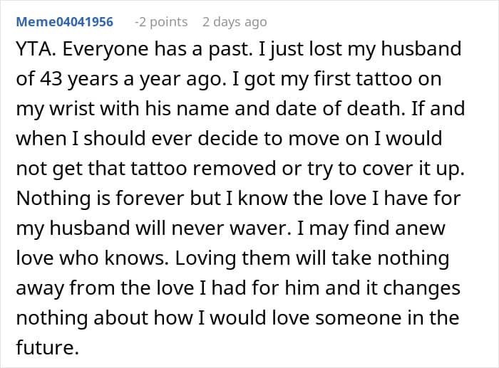Viewport: 499px width, 368px height.
Task: Open the Meme04041956 user profile
Action: pos(64,22)
